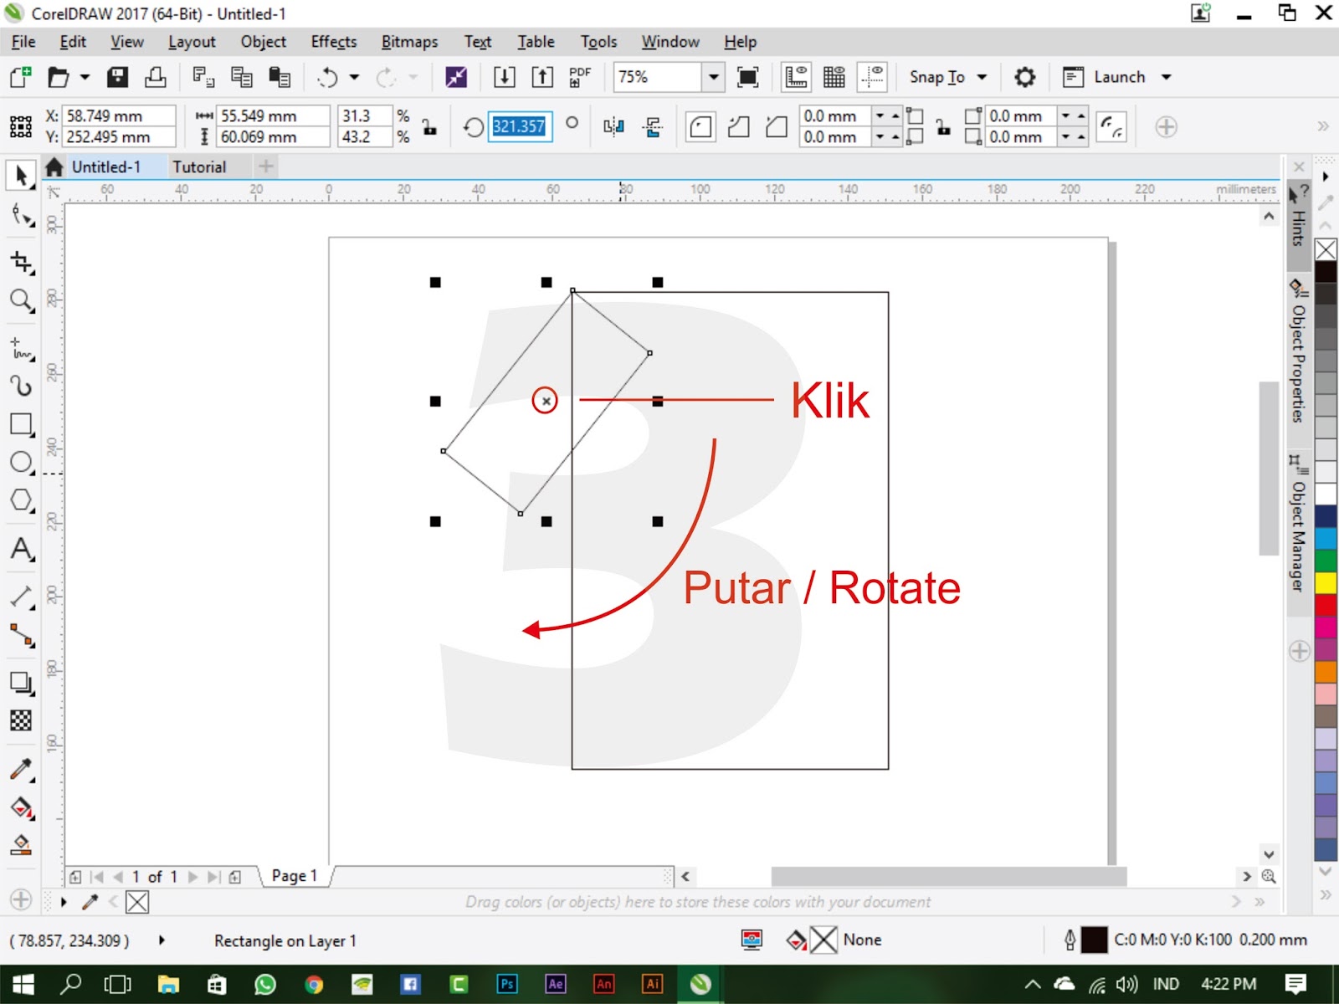The height and width of the screenshot is (1004, 1339).
Task: Click the New document icon
Action: point(20,77)
